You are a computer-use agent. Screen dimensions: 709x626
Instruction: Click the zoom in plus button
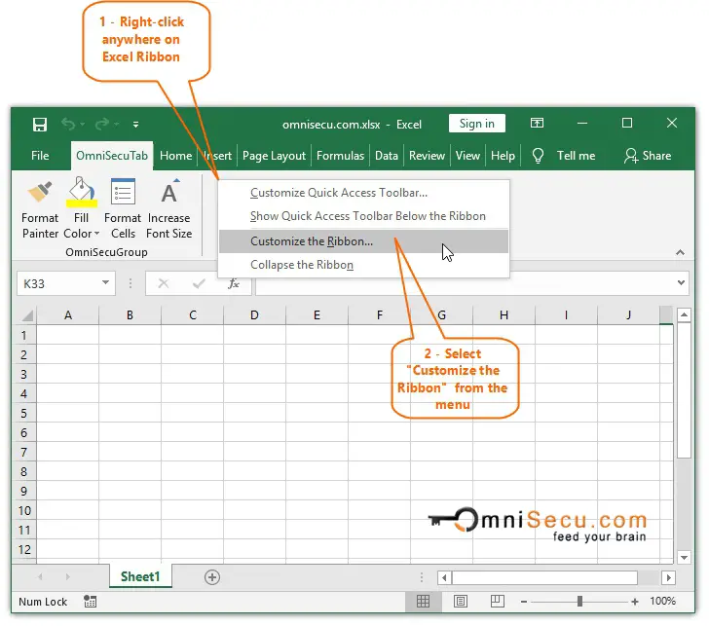coord(635,602)
